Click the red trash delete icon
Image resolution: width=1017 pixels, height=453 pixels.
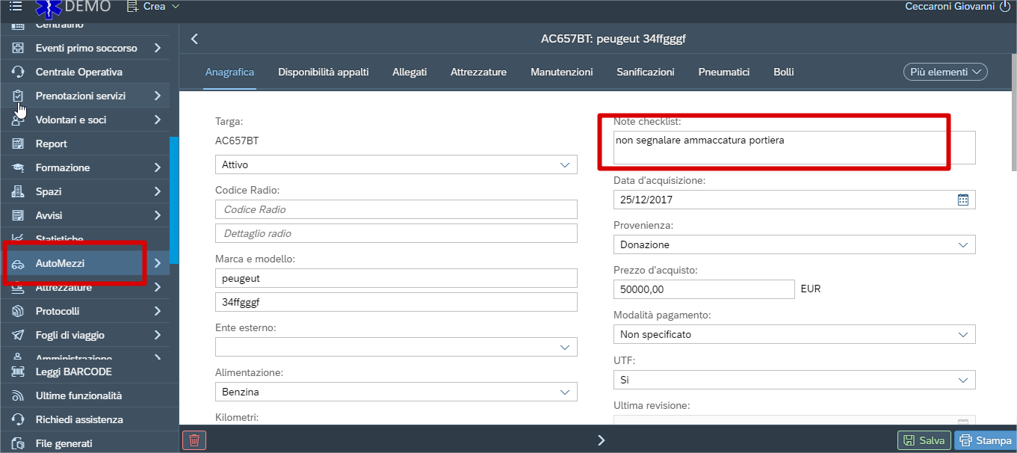(194, 440)
